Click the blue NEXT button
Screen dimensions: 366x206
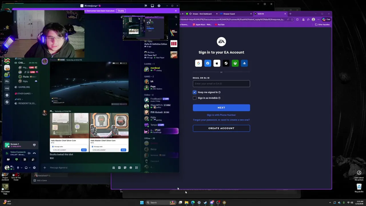coord(221,108)
